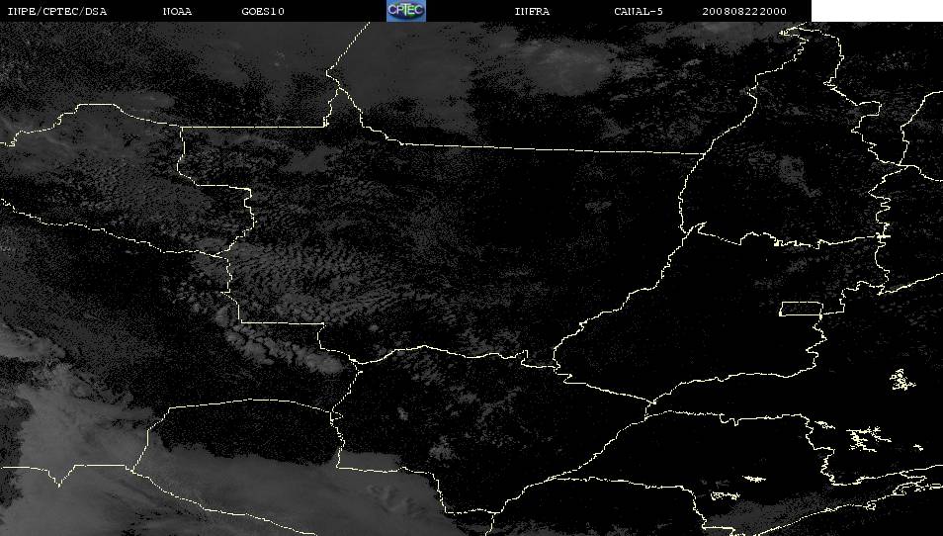Select the CANAL-5 channel label

click(x=639, y=12)
